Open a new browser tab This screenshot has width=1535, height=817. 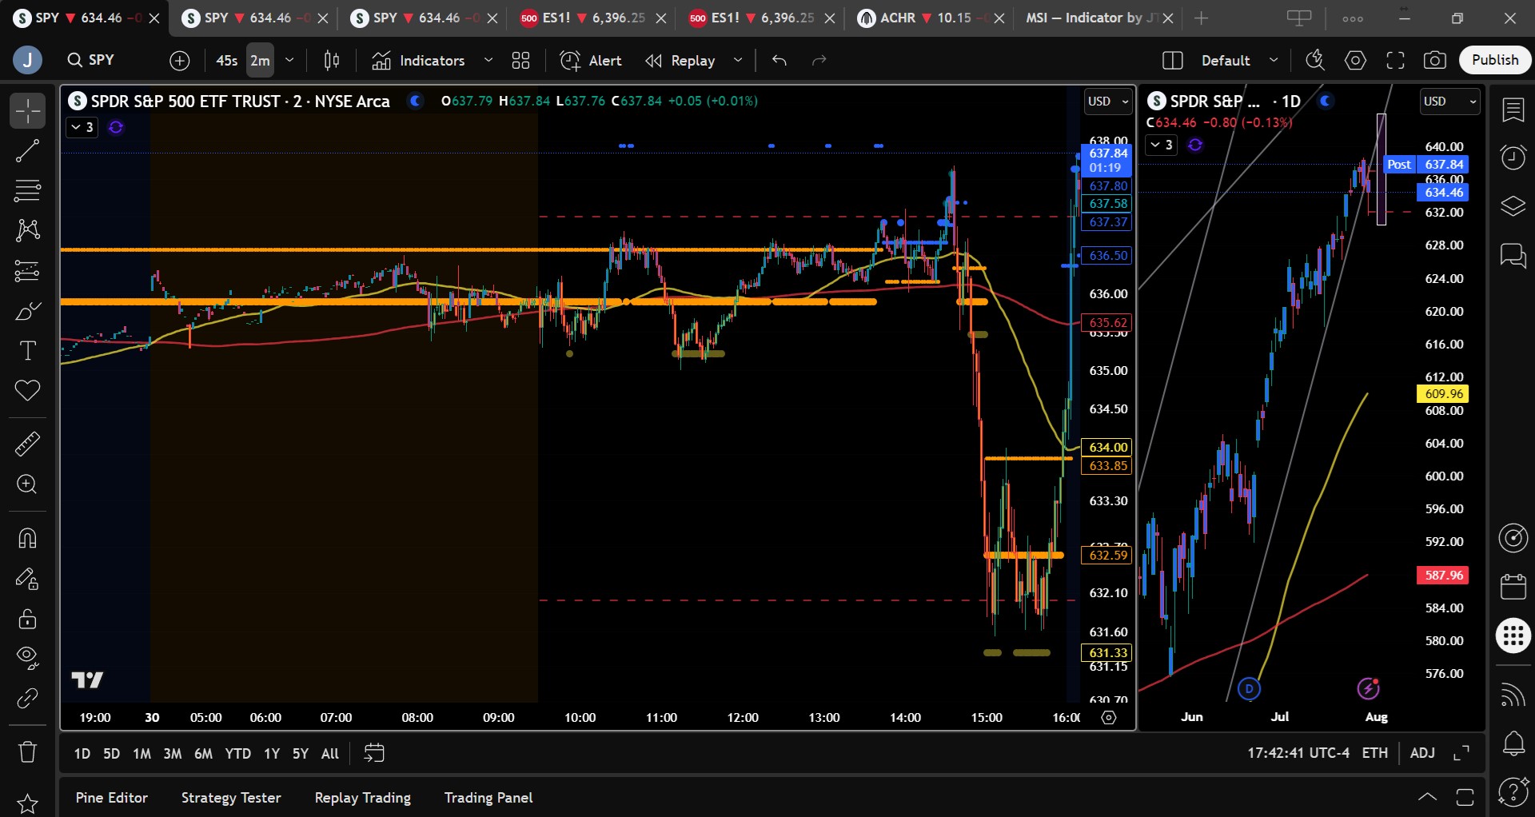tap(1201, 18)
